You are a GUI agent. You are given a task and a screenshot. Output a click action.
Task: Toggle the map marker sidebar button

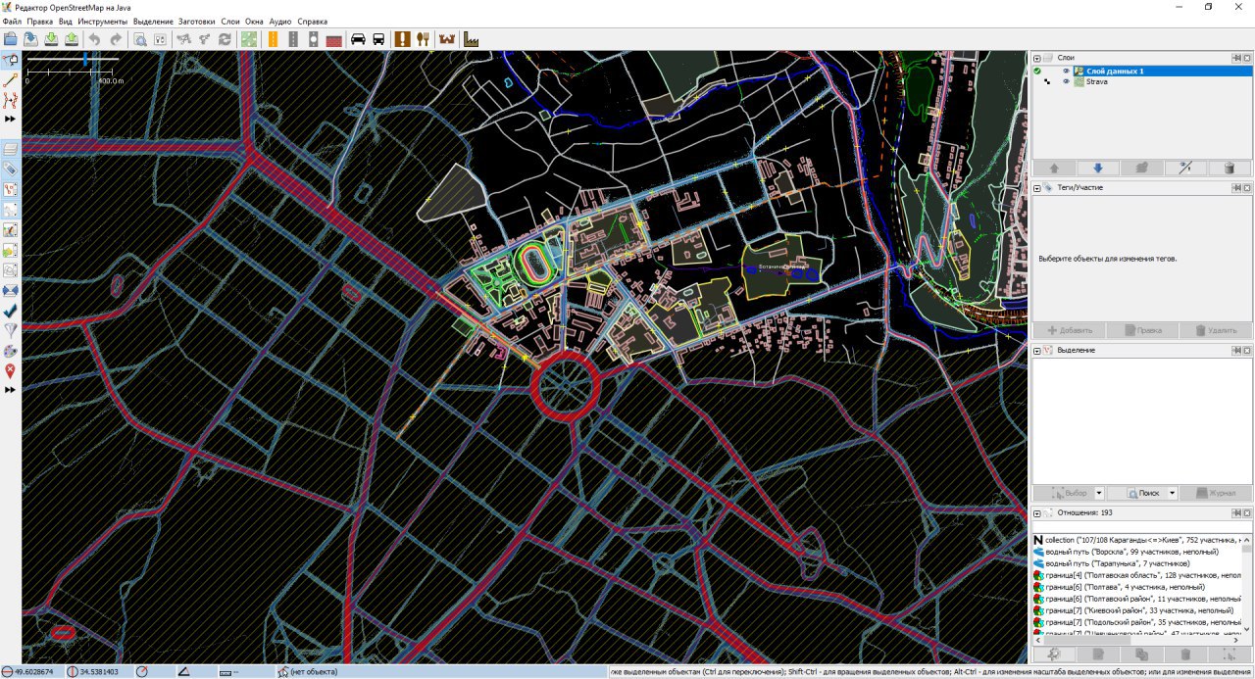pos(11,370)
